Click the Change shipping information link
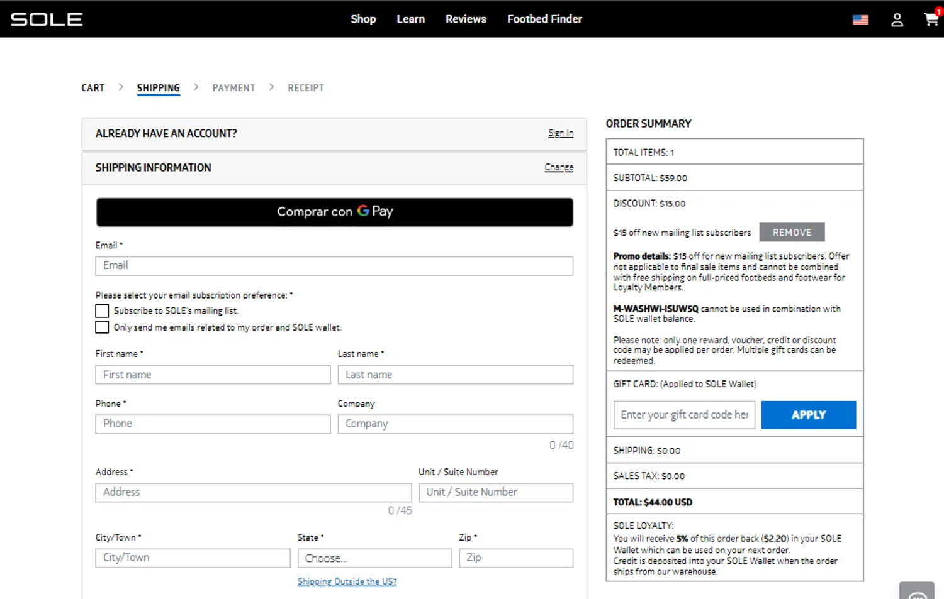The image size is (944, 599). (x=559, y=168)
